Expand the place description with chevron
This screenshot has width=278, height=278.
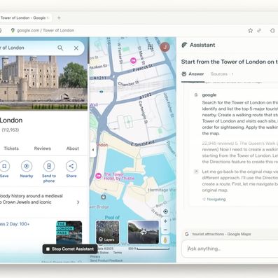78,202
